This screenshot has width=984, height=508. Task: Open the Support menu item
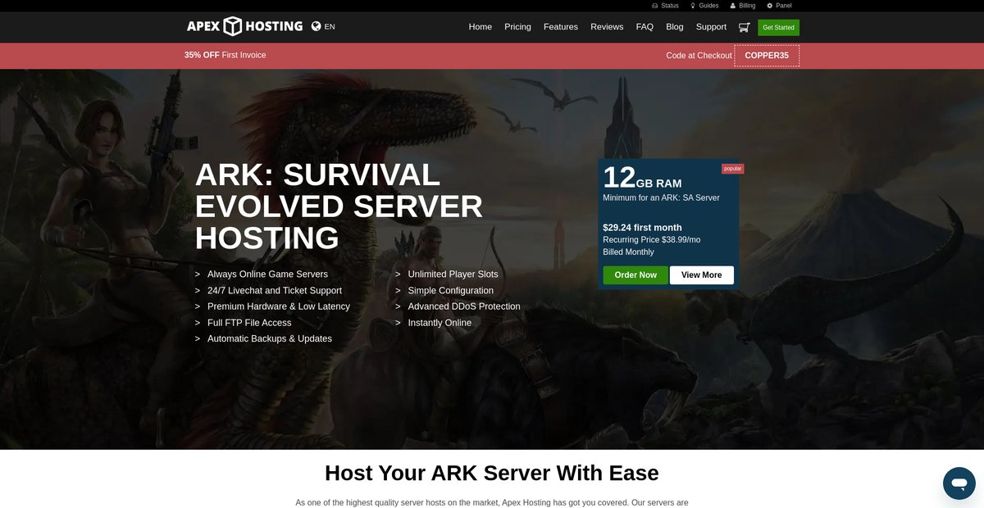pos(711,27)
